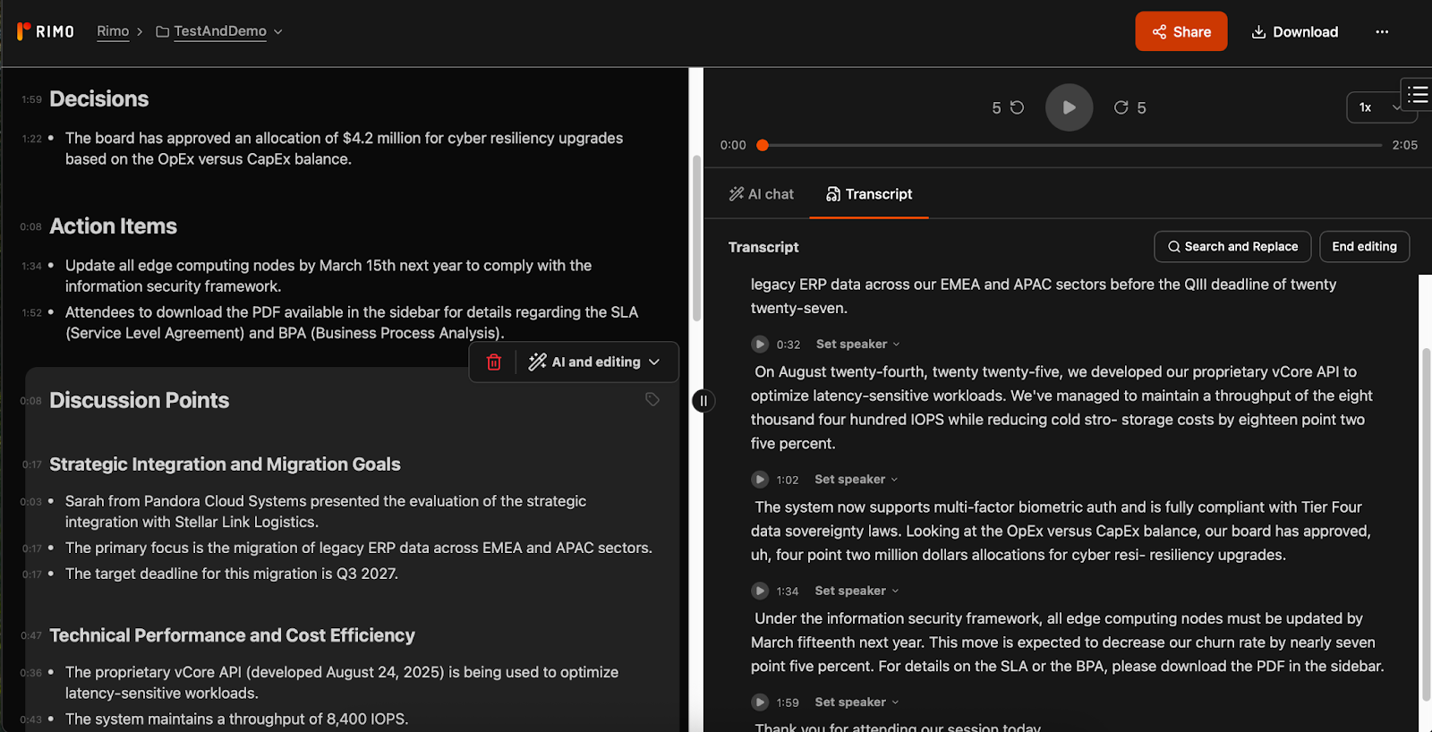Expand the TestAndDemo folder dropdown
Viewport: 1432px width, 732px height.
pos(278,32)
